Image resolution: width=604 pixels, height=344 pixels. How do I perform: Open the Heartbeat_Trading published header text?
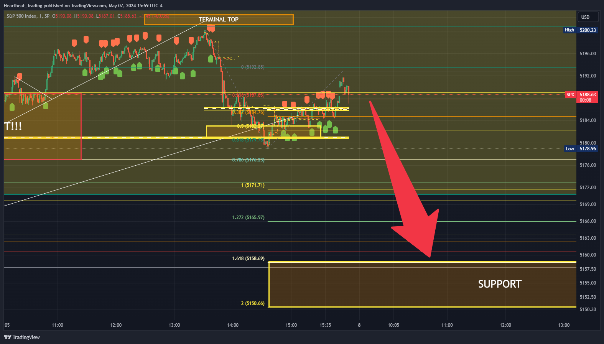point(83,6)
